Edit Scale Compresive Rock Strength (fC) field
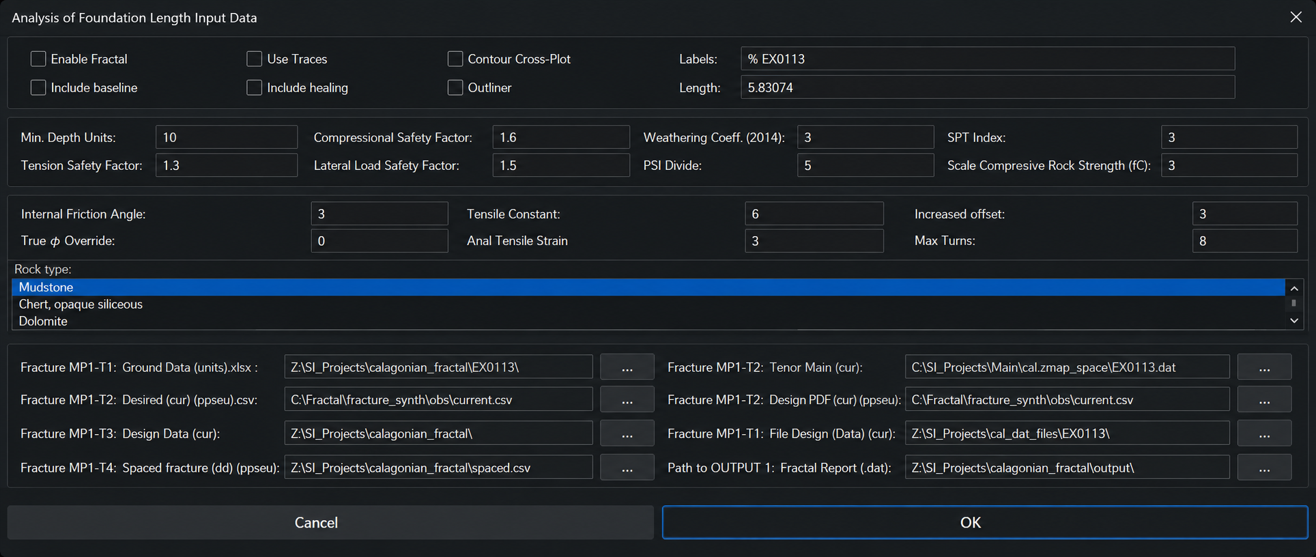This screenshot has width=1316, height=557. pyautogui.click(x=1229, y=165)
